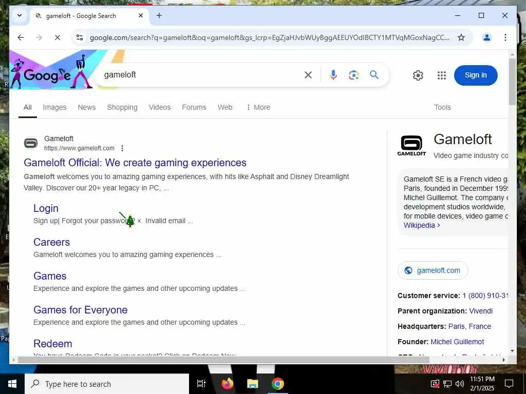Open Task View on the taskbar
The image size is (526, 394).
[x=201, y=384]
